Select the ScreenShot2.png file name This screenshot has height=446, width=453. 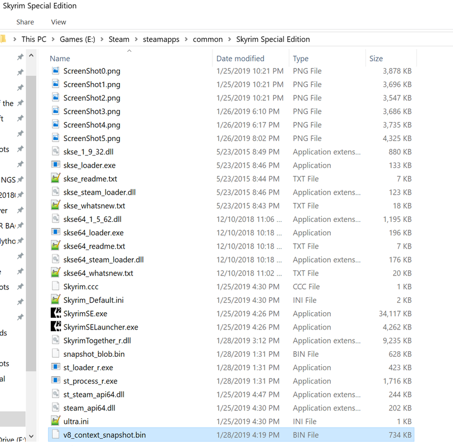(x=92, y=98)
